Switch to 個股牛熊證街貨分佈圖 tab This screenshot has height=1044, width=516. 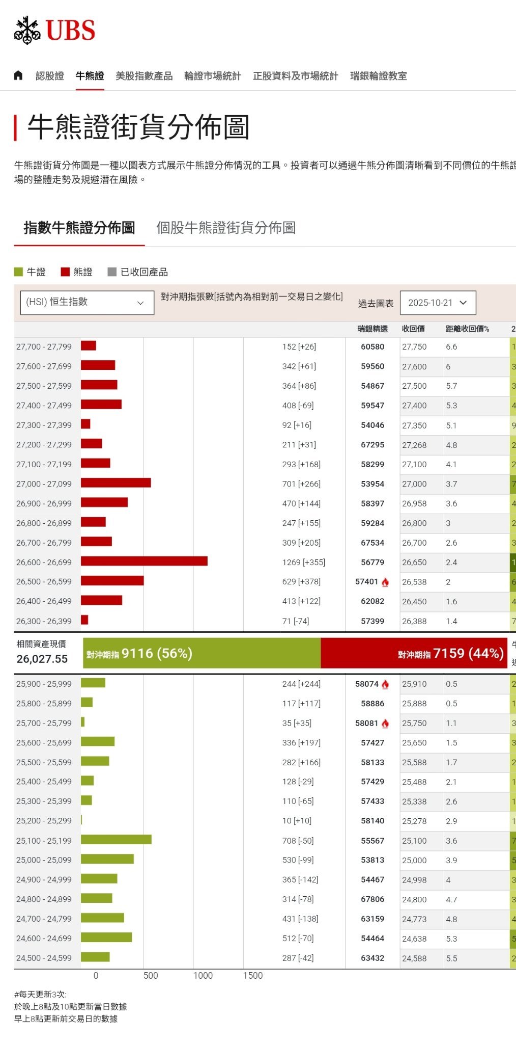tap(226, 228)
